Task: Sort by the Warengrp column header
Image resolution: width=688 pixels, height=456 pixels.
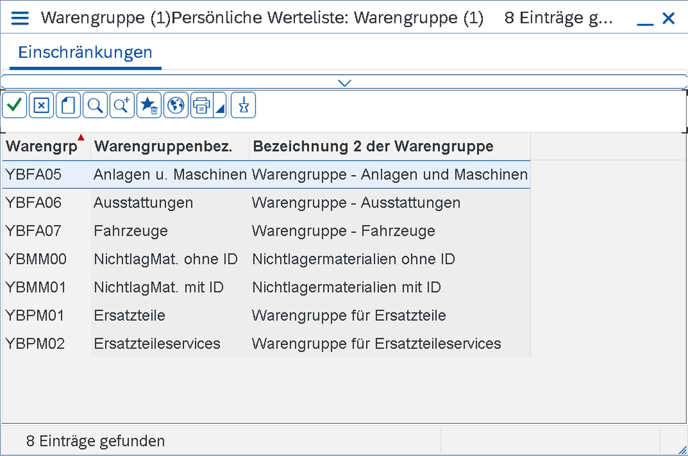Action: click(46, 146)
